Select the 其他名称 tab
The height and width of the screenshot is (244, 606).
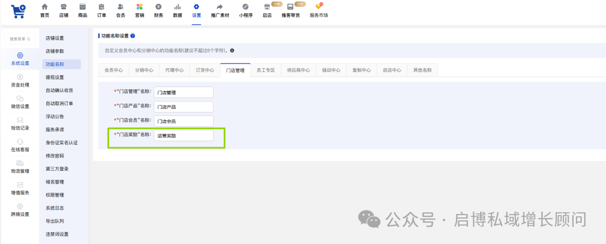(x=422, y=70)
